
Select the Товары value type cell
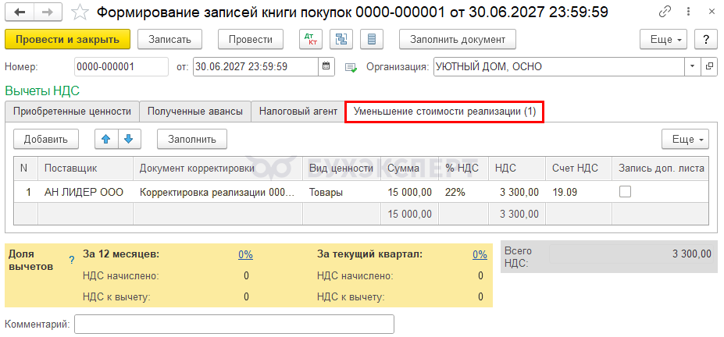tap(341, 192)
